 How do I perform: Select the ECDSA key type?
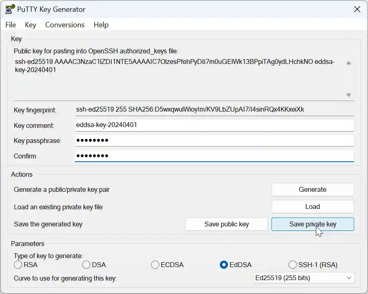pos(155,265)
